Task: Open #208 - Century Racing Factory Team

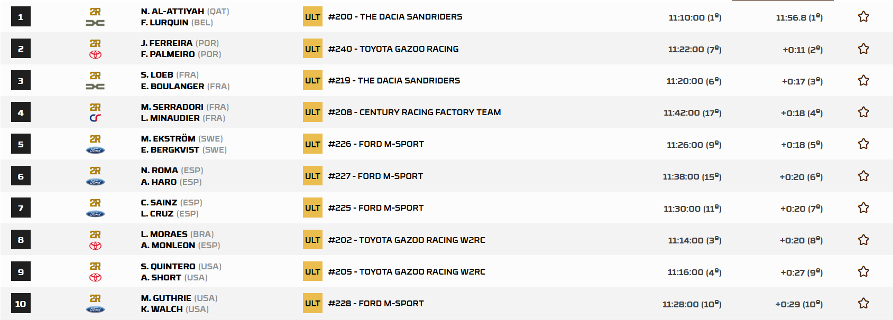Action: 414,112
